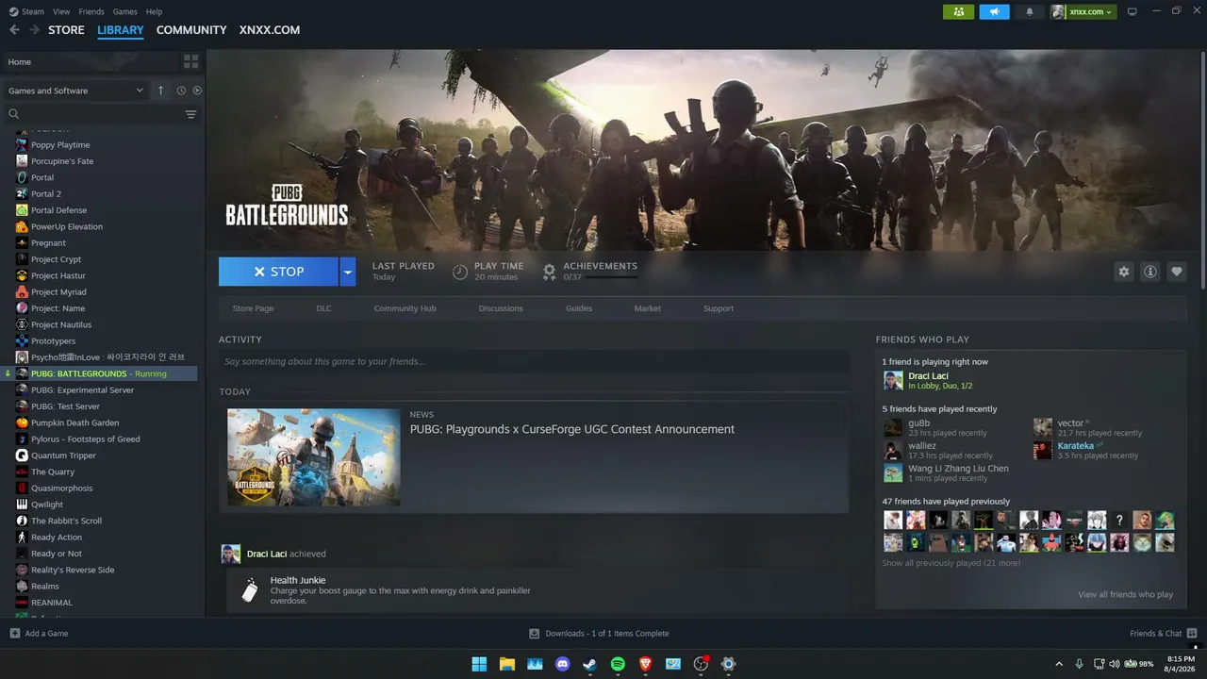1207x679 pixels.
Task: Click Home in the library sidebar
Action: pos(20,61)
